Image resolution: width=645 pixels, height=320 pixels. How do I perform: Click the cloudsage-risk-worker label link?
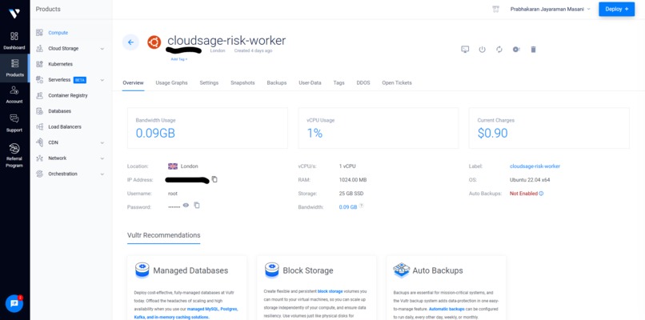coord(535,166)
